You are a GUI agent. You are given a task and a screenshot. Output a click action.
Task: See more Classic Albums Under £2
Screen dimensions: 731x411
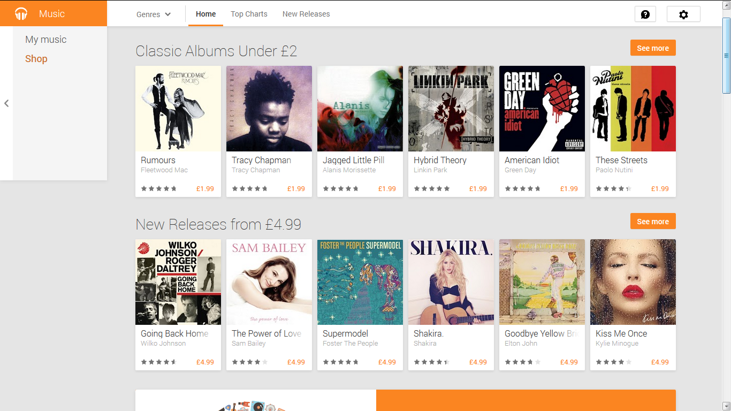(x=653, y=48)
